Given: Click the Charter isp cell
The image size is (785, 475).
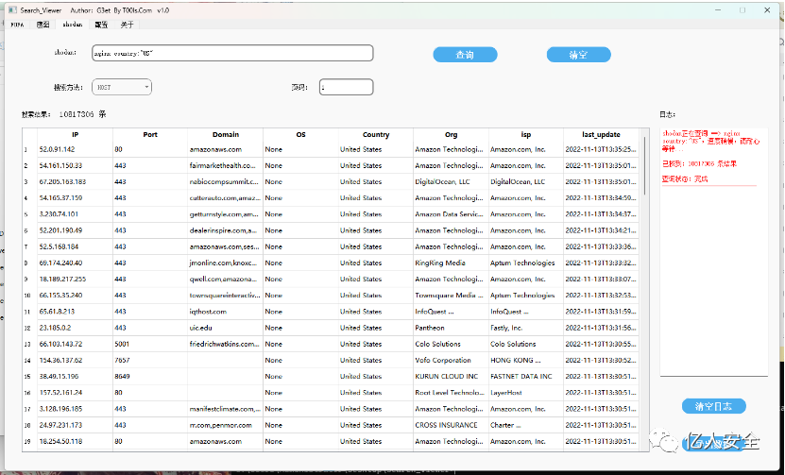Looking at the screenshot, I should (x=525, y=425).
